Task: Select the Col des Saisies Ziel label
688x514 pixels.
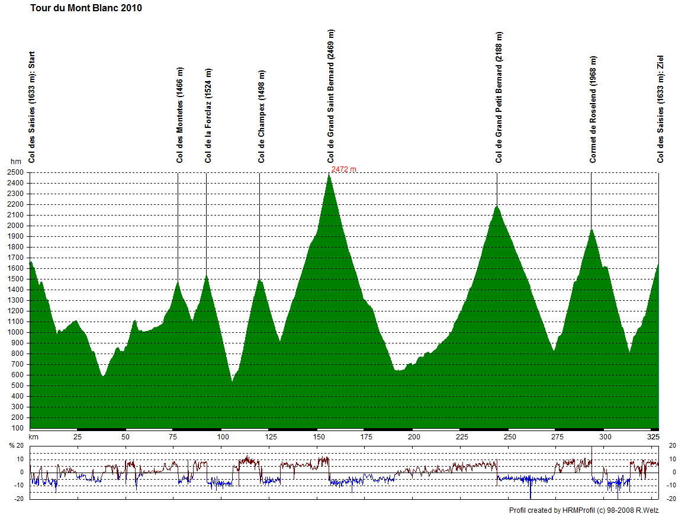Action: (660, 110)
